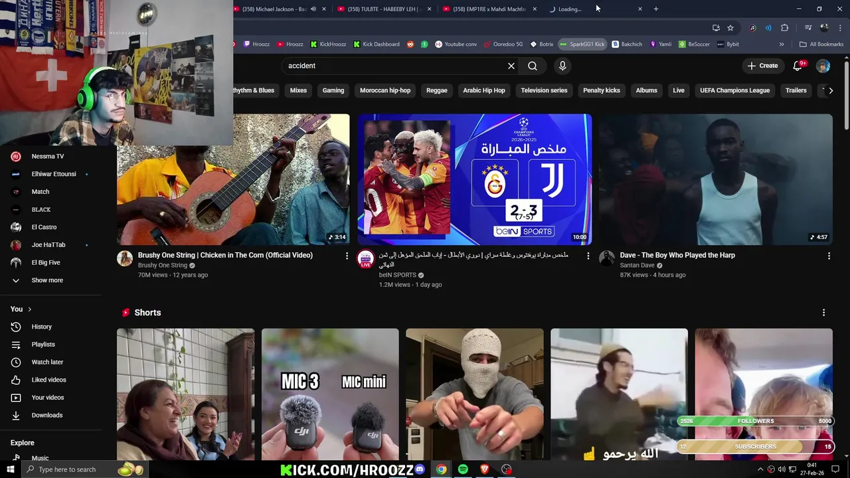
Task: Switch to the Loading tab
Action: tap(596, 9)
